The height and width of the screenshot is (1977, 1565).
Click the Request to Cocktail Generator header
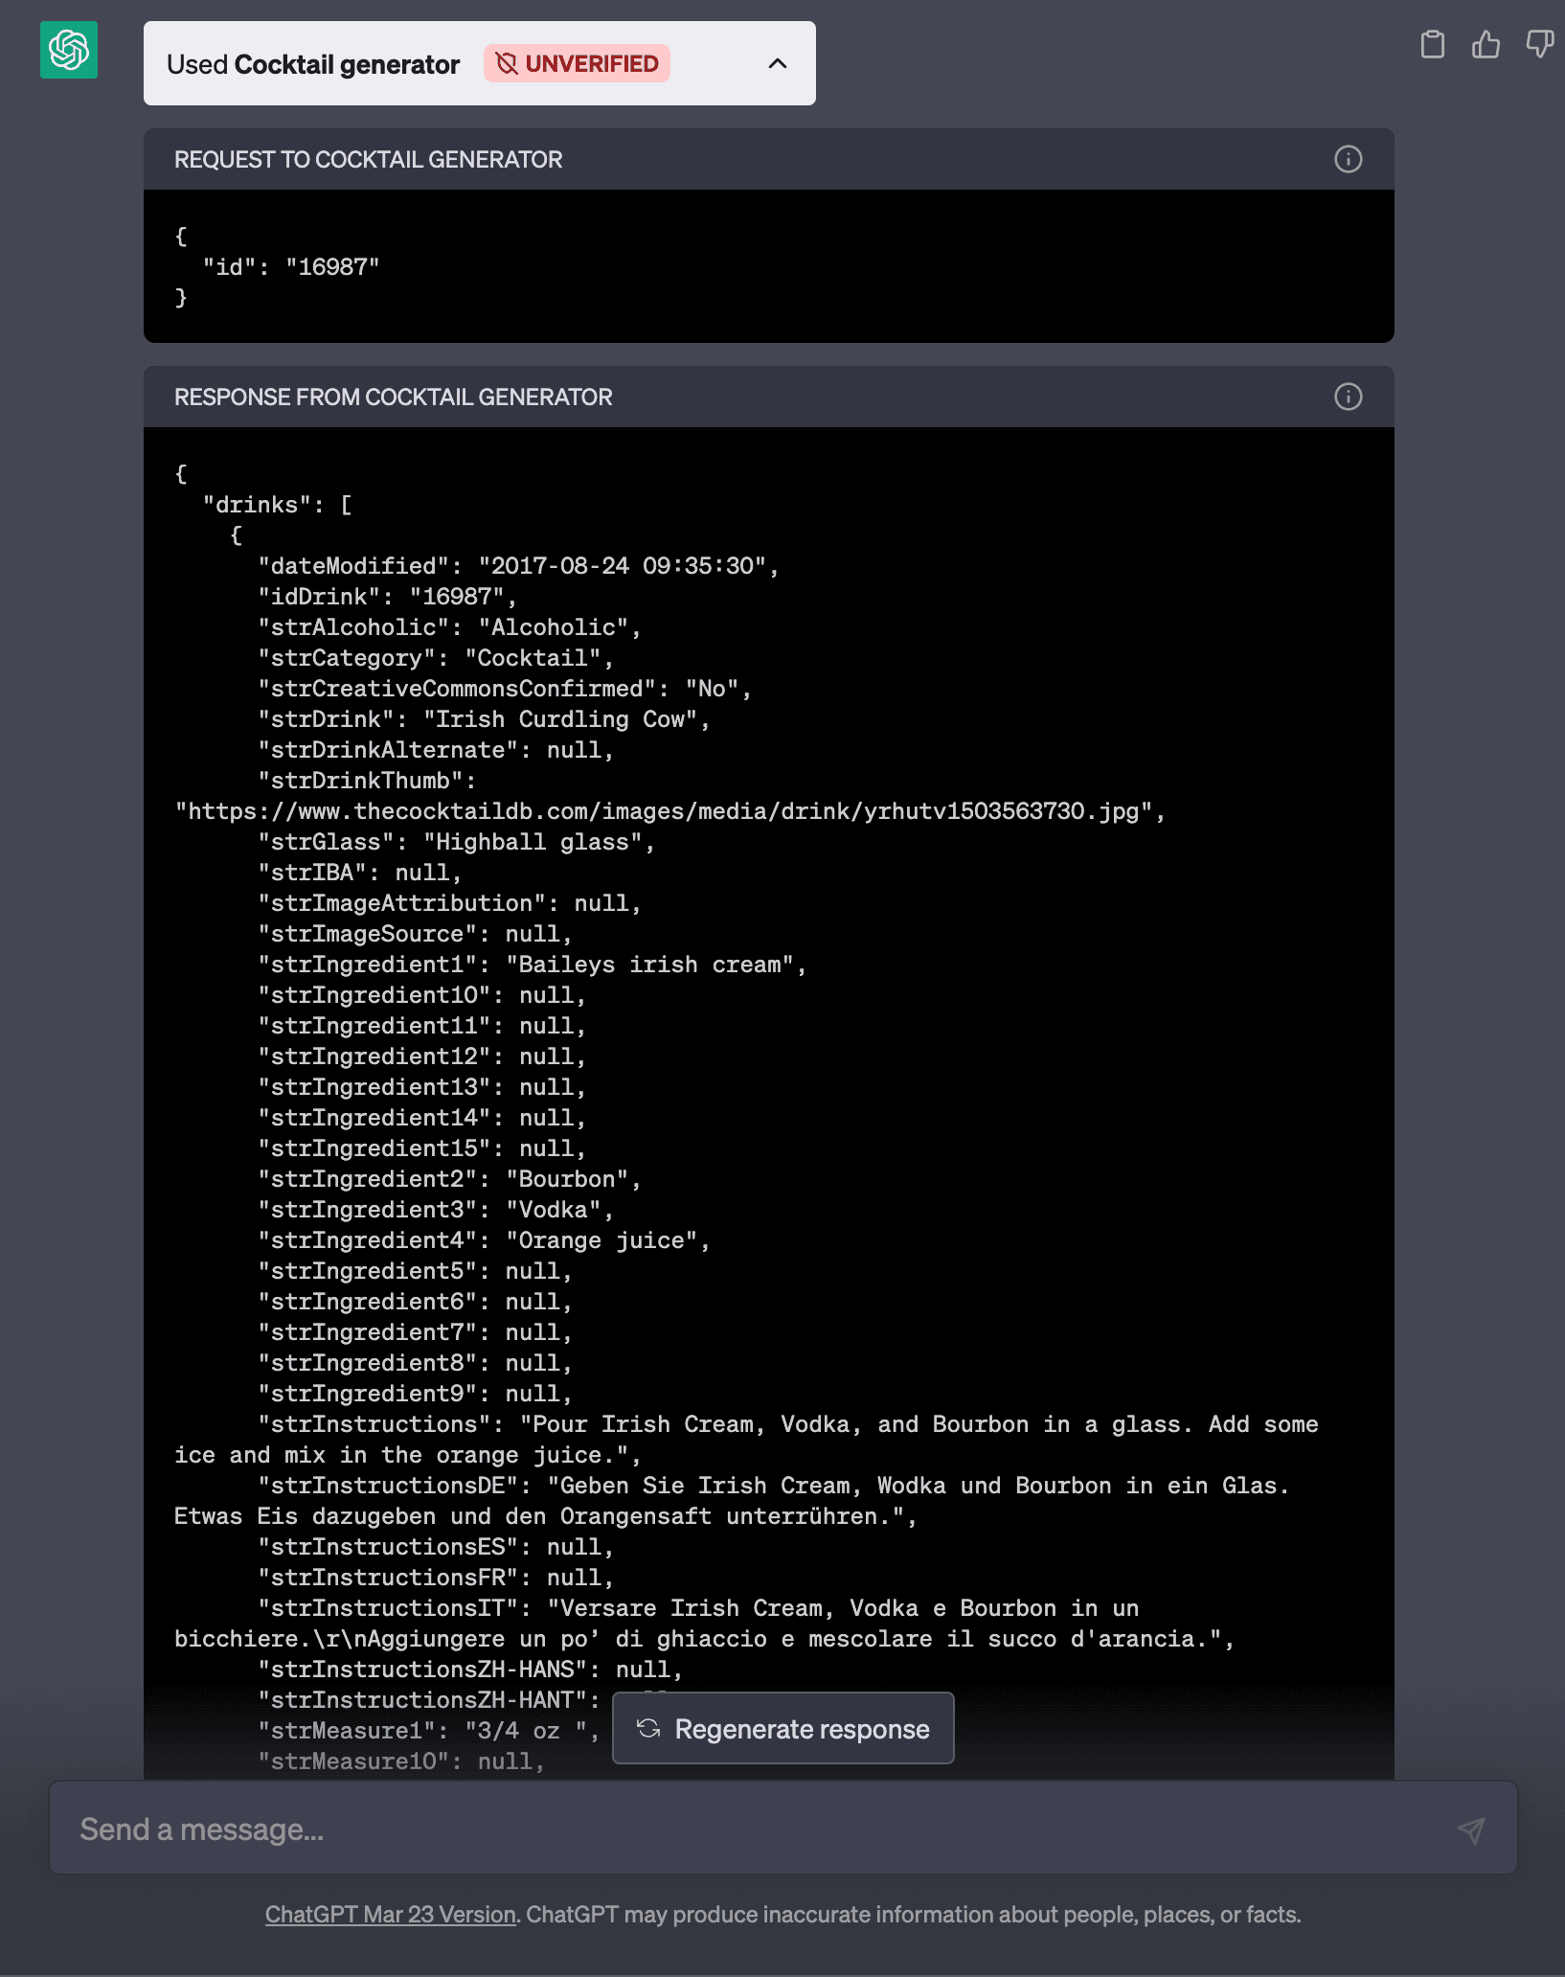coord(368,160)
